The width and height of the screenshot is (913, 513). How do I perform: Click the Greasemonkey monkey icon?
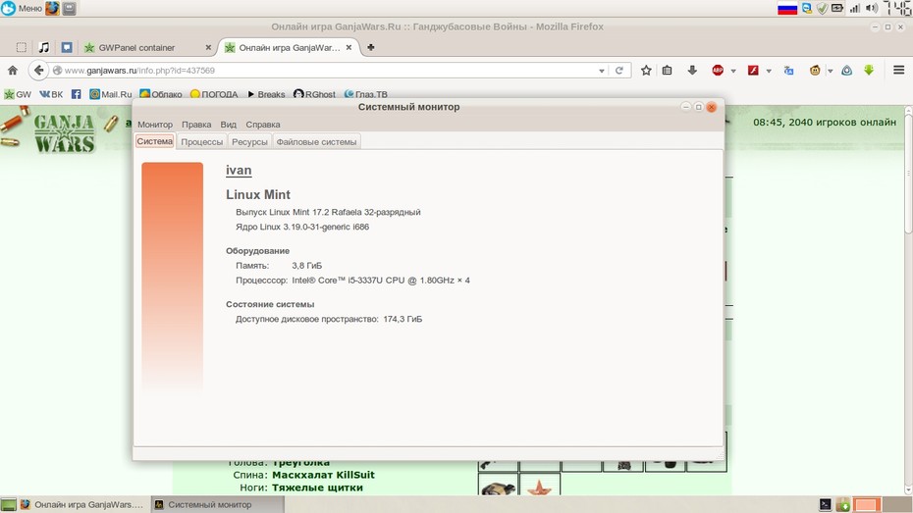point(815,71)
